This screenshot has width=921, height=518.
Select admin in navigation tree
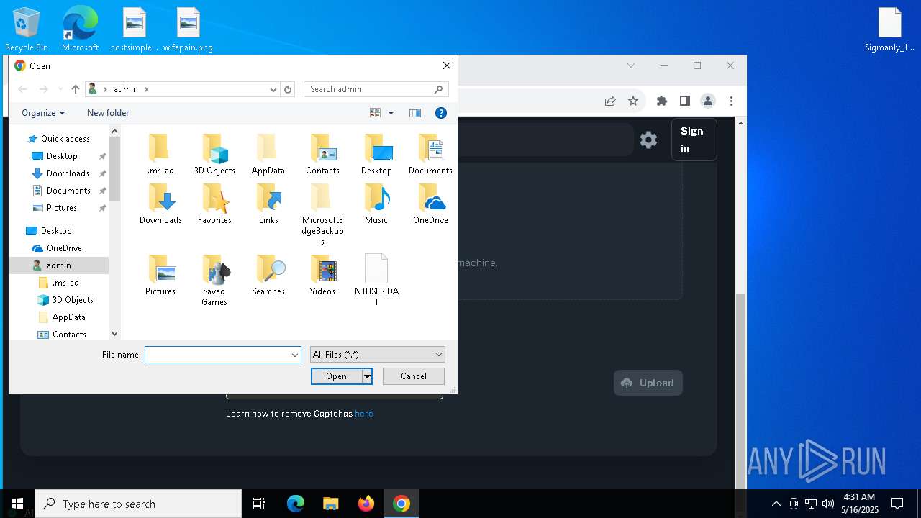pos(59,265)
